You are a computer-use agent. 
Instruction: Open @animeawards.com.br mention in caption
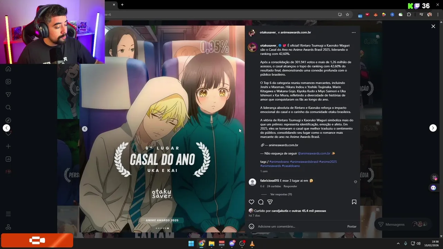tap(314, 154)
